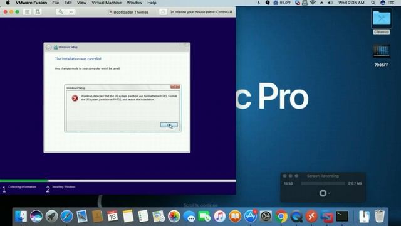The image size is (401, 226).
Task: Open the Edit menu
Action: [x=68, y=3]
